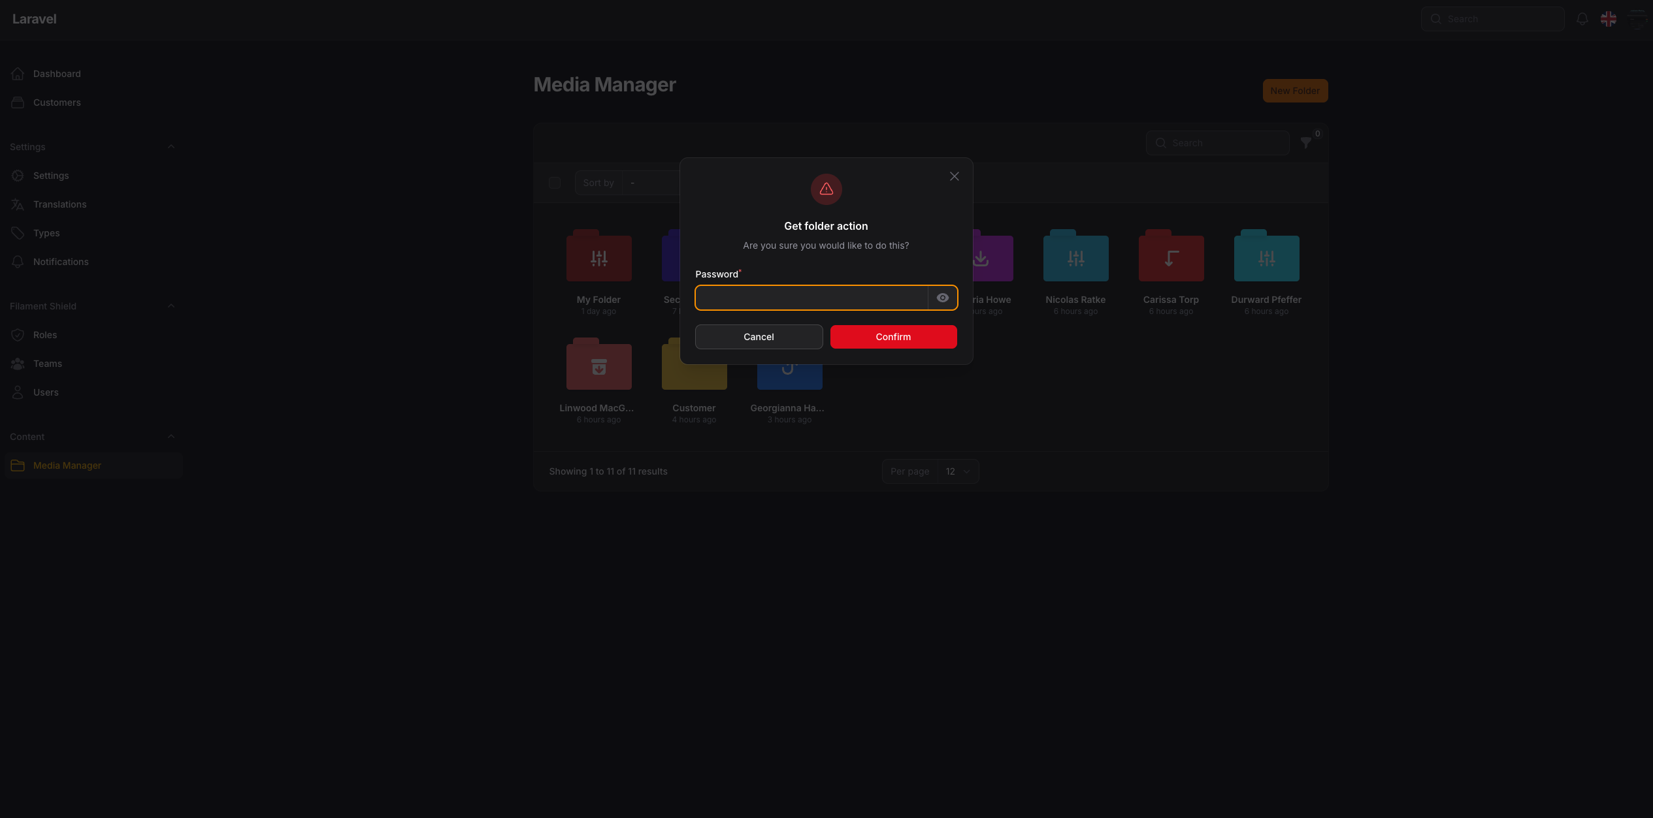Image resolution: width=1653 pixels, height=818 pixels.
Task: Open the My Folder red folder
Action: pyautogui.click(x=598, y=257)
